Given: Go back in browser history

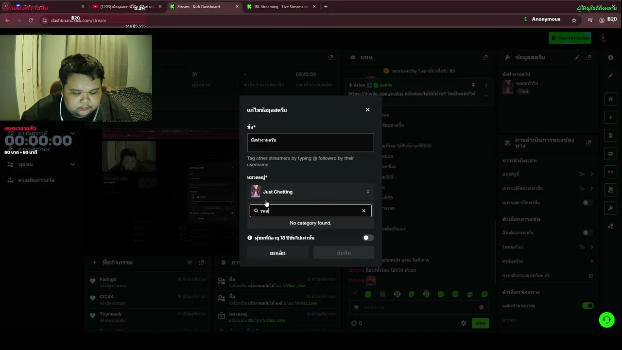Looking at the screenshot, I should point(7,20).
